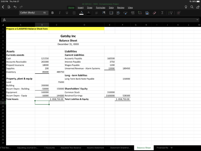Open the format cell size icon
The height and width of the screenshot is (151, 201).
tap(147, 13)
